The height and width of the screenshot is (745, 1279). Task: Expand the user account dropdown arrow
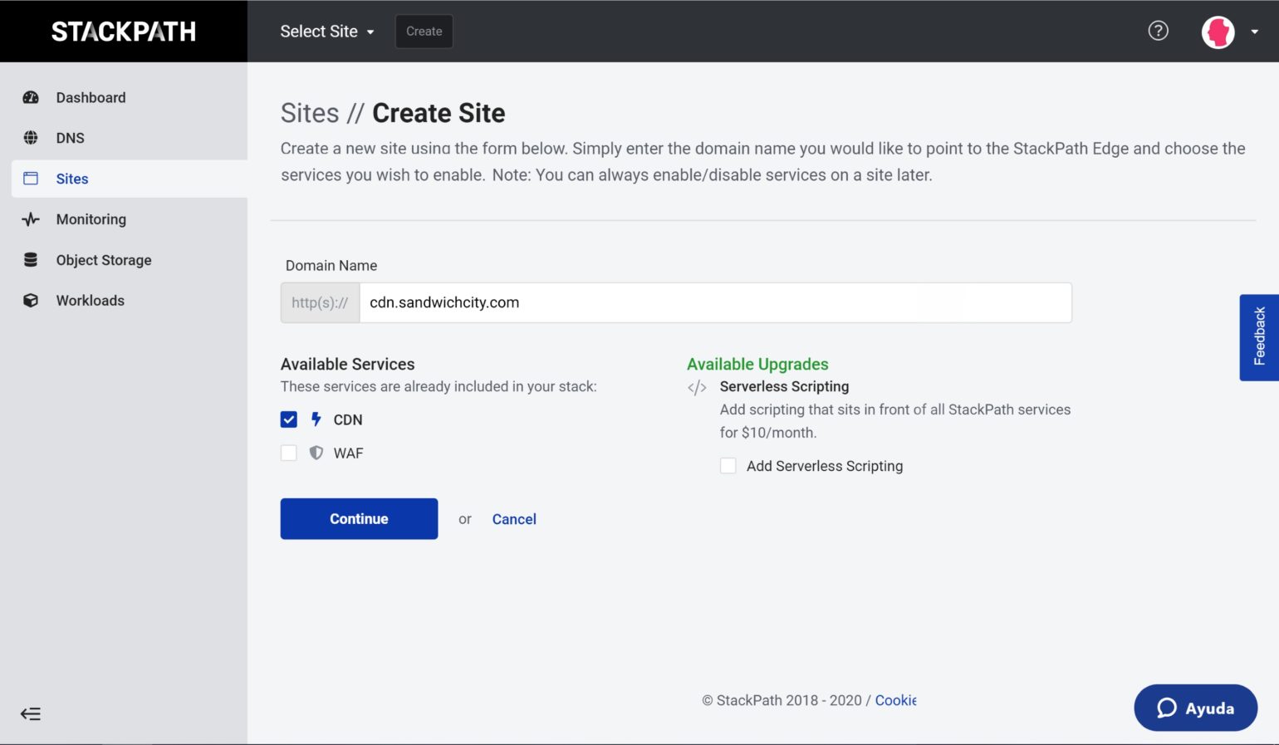pos(1254,32)
